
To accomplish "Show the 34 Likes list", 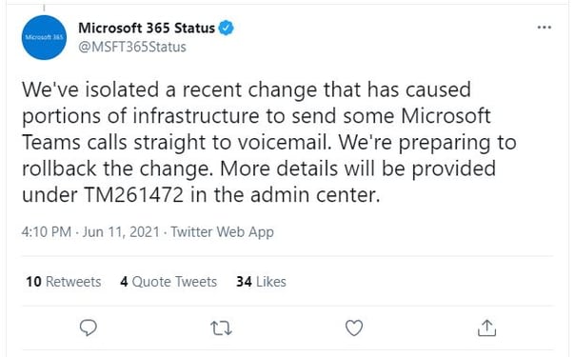I will (x=261, y=282).
